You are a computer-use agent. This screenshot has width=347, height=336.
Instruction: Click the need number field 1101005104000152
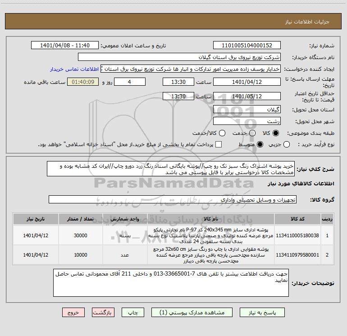247,45
